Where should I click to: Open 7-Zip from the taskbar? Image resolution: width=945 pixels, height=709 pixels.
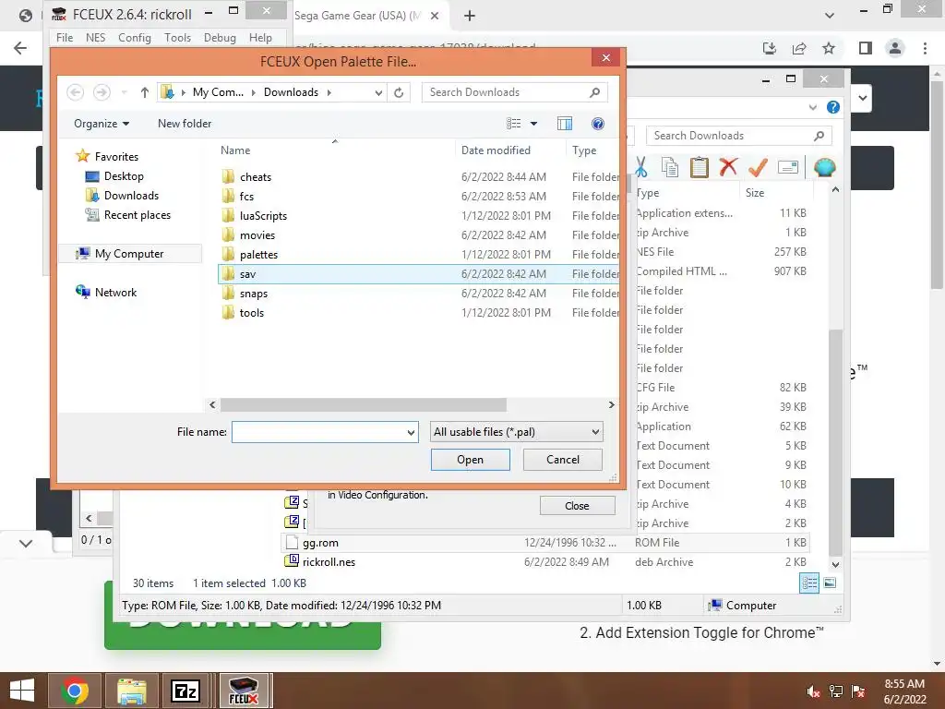(185, 691)
